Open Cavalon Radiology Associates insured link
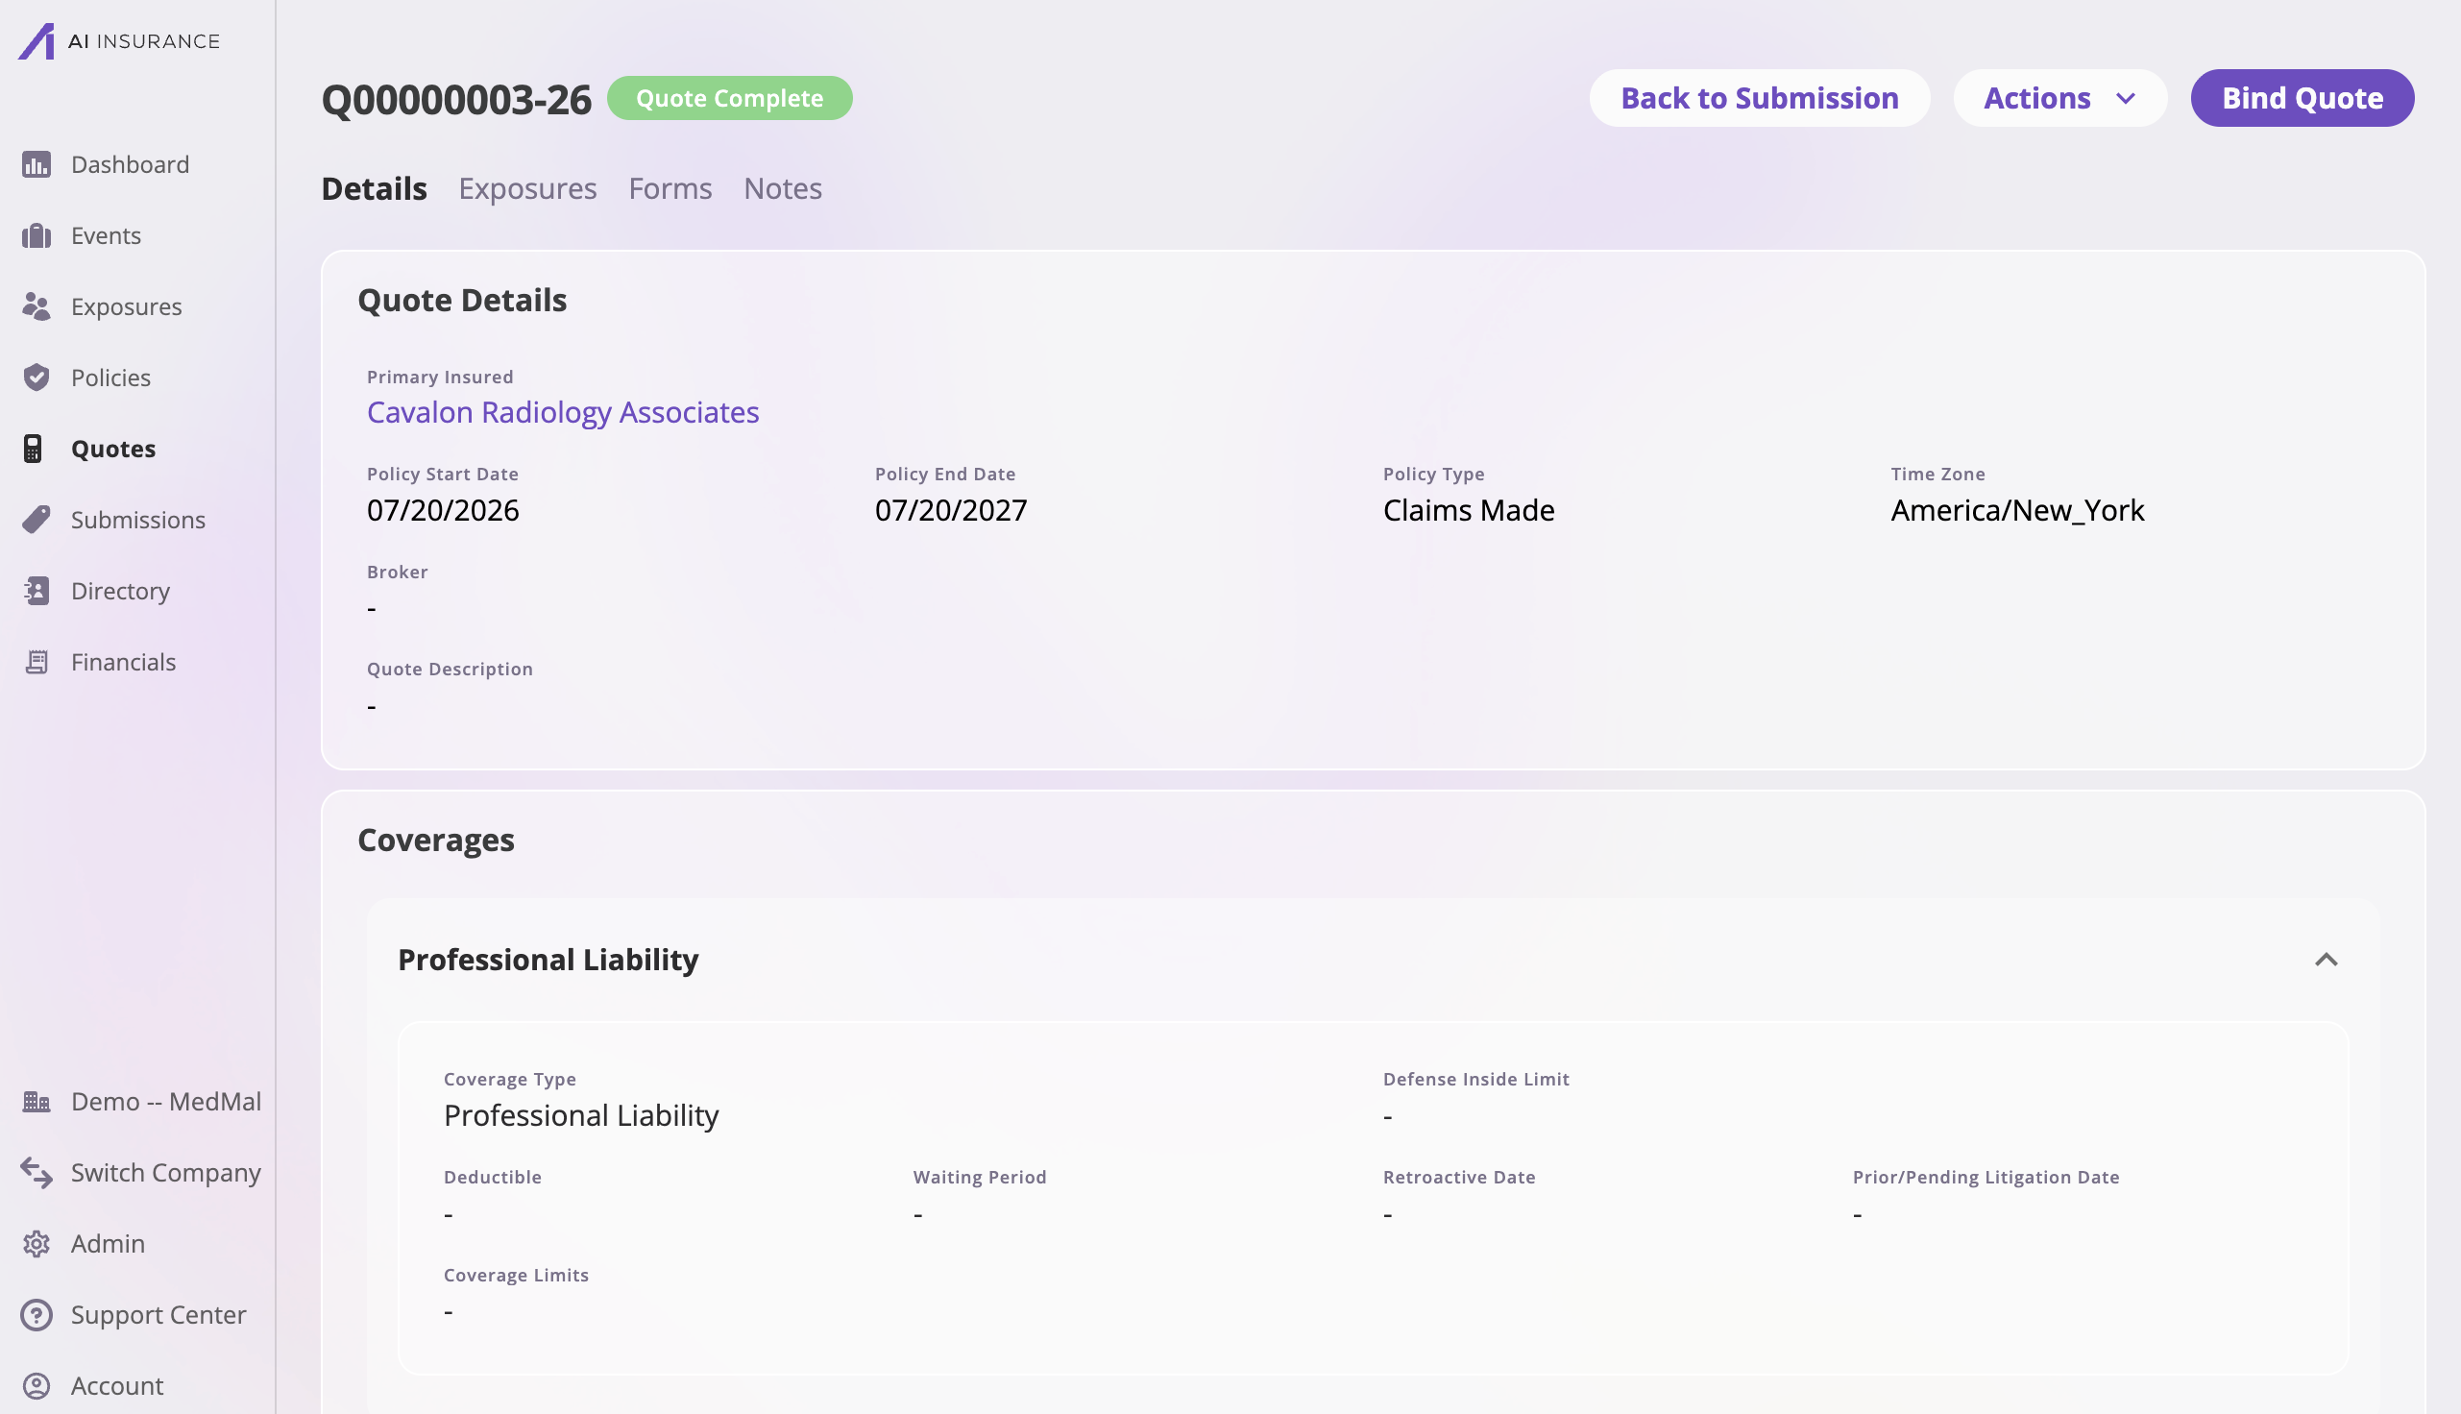Screen dimensions: 2461x1414 tap(563, 412)
